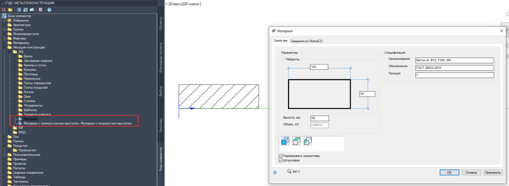Click the yellow new folder toolbar icon
The width and height of the screenshot is (509, 186).
pos(10,10)
